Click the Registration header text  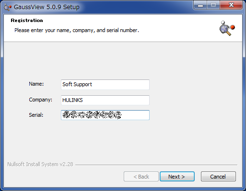pos(27,21)
